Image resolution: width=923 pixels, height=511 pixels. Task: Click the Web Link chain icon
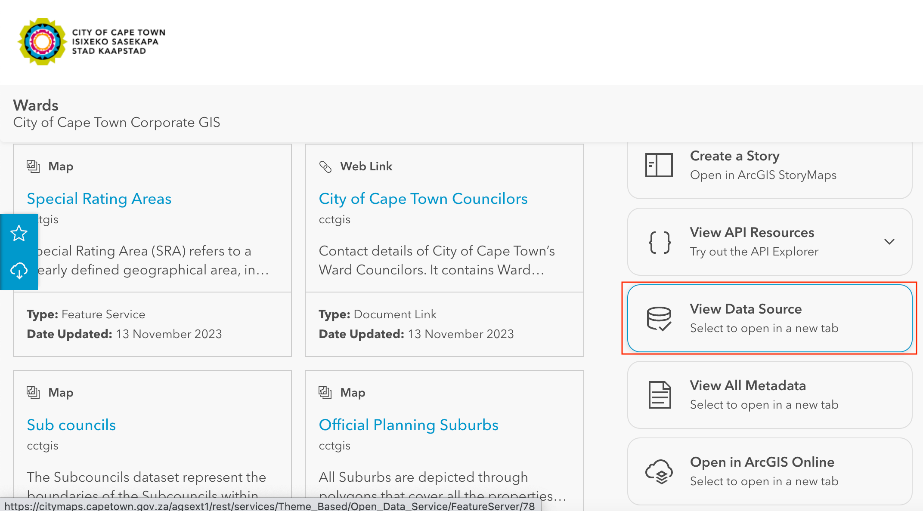(325, 166)
